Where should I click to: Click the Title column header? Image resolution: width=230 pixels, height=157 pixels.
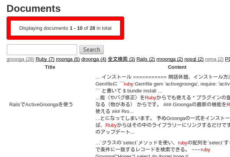click(x=50, y=67)
